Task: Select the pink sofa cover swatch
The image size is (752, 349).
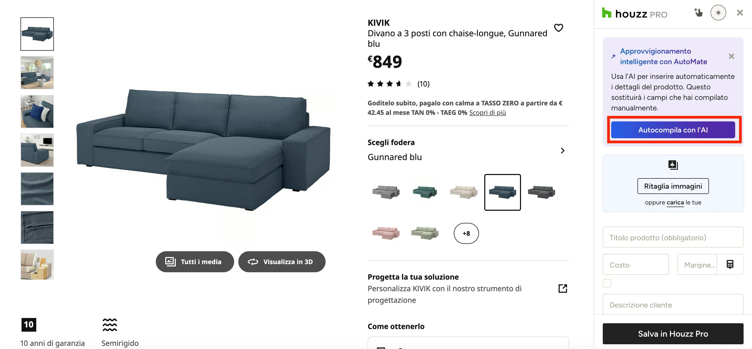Action: point(386,233)
